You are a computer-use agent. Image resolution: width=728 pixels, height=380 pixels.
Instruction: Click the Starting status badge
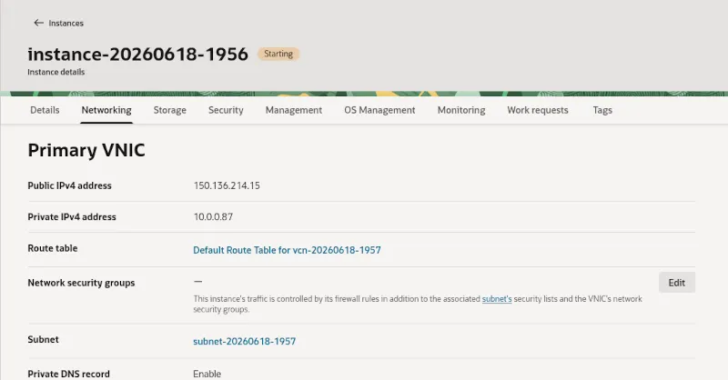[x=278, y=54]
